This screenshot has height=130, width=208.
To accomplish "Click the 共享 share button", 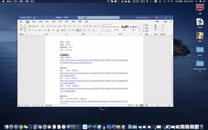I will tap(156, 22).
